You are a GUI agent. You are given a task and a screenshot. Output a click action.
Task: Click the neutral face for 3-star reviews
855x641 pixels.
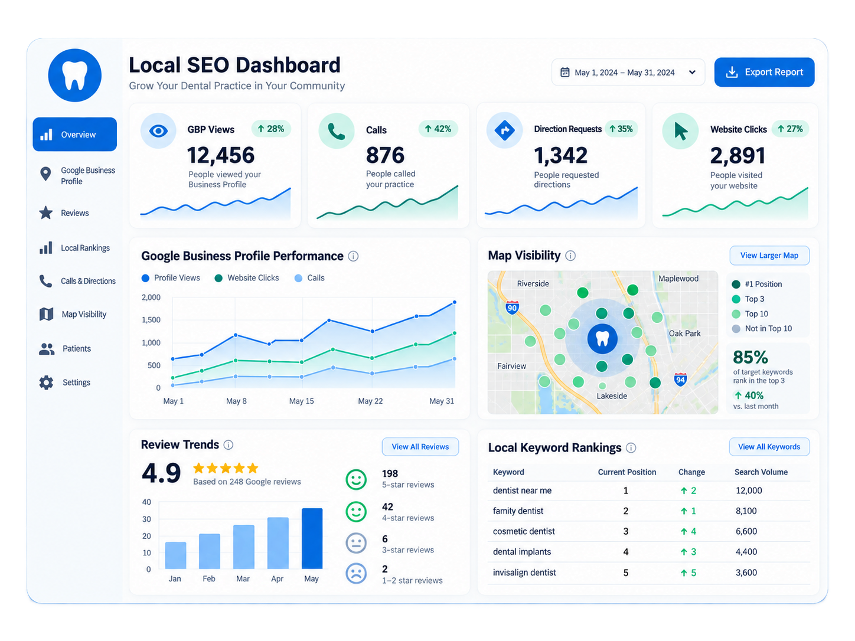click(356, 542)
